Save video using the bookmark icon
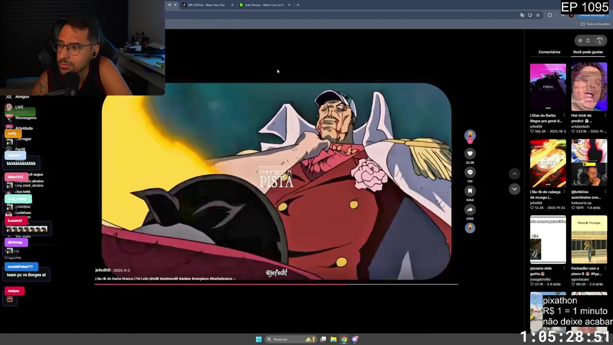This screenshot has height=345, width=613. coord(470,191)
